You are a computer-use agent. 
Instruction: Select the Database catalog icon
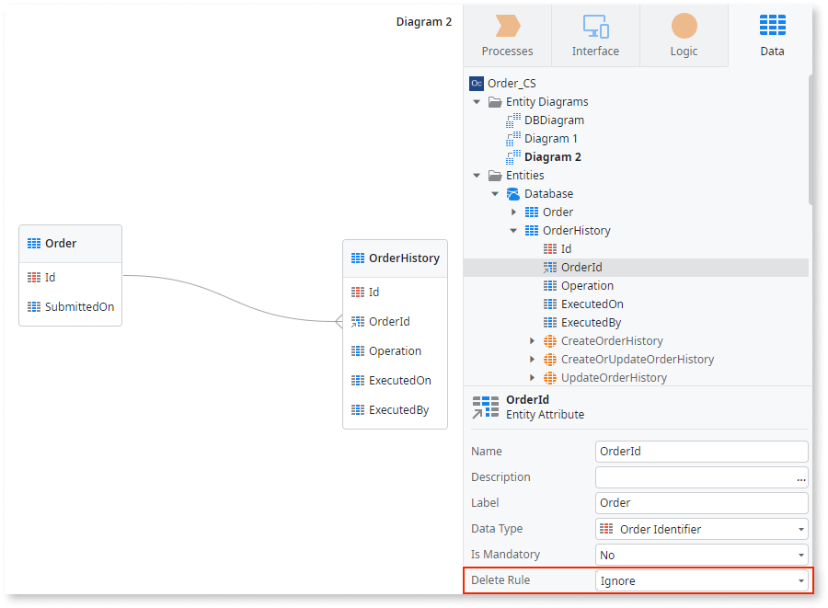[x=512, y=193]
